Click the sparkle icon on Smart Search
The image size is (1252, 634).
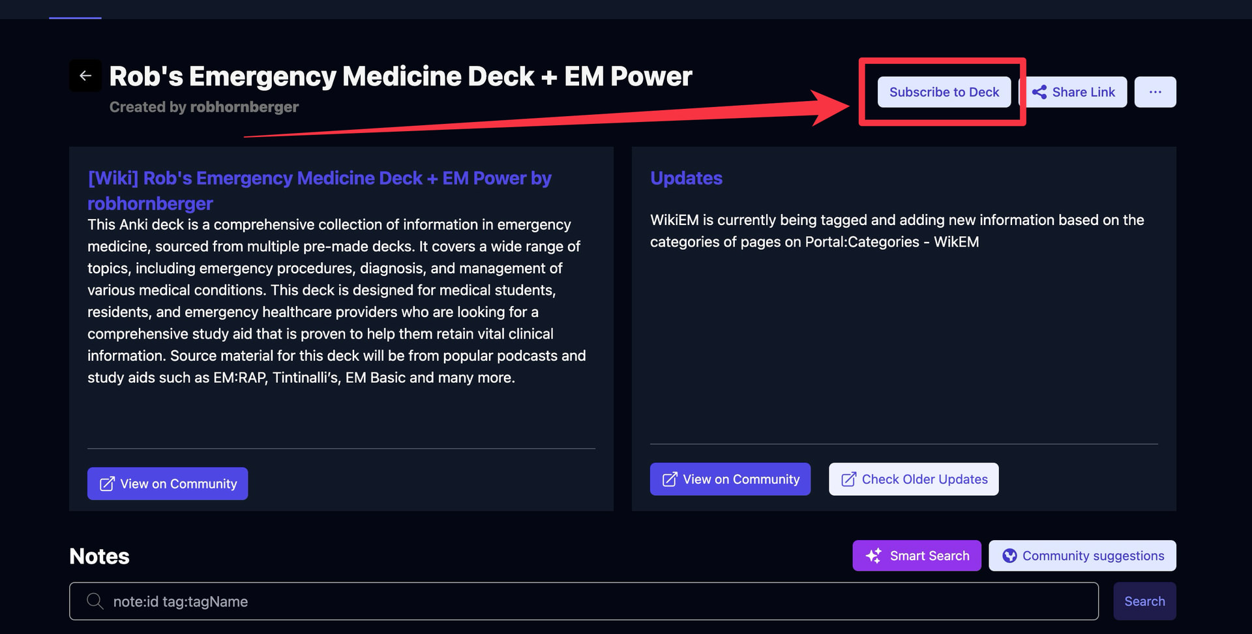pos(874,556)
